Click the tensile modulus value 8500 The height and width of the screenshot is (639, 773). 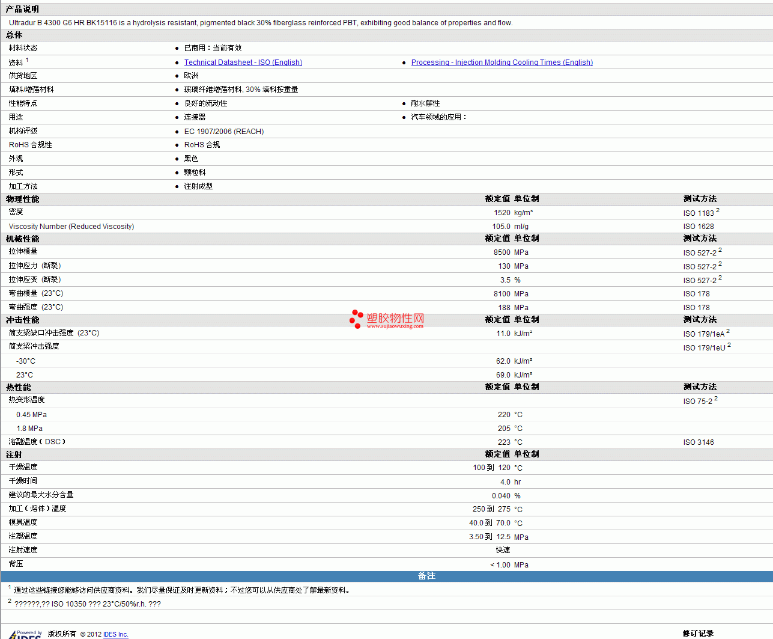(502, 252)
